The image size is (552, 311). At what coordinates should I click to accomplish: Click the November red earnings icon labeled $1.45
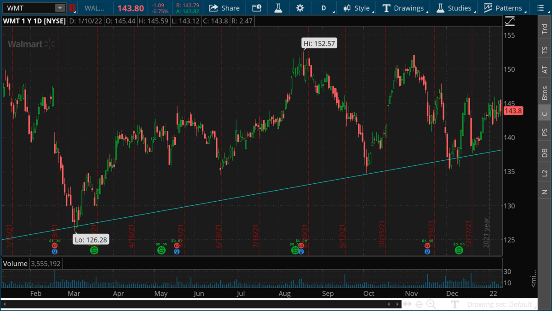[x=427, y=246]
